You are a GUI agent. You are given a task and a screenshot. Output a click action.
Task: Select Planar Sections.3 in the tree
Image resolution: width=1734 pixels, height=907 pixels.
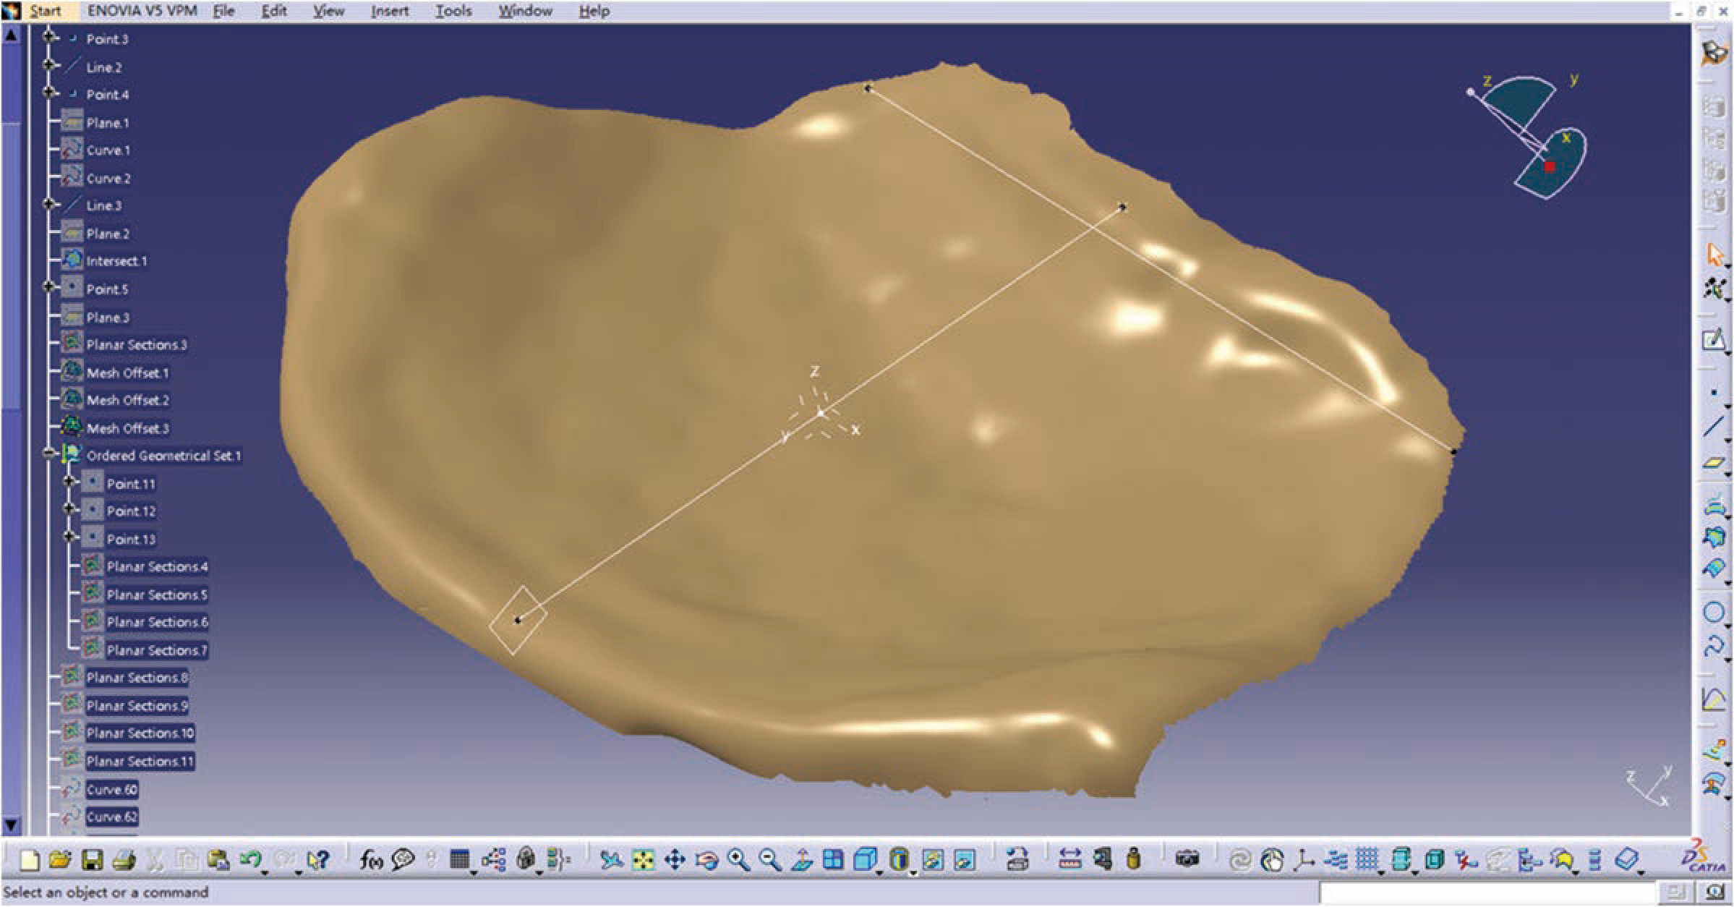[136, 345]
